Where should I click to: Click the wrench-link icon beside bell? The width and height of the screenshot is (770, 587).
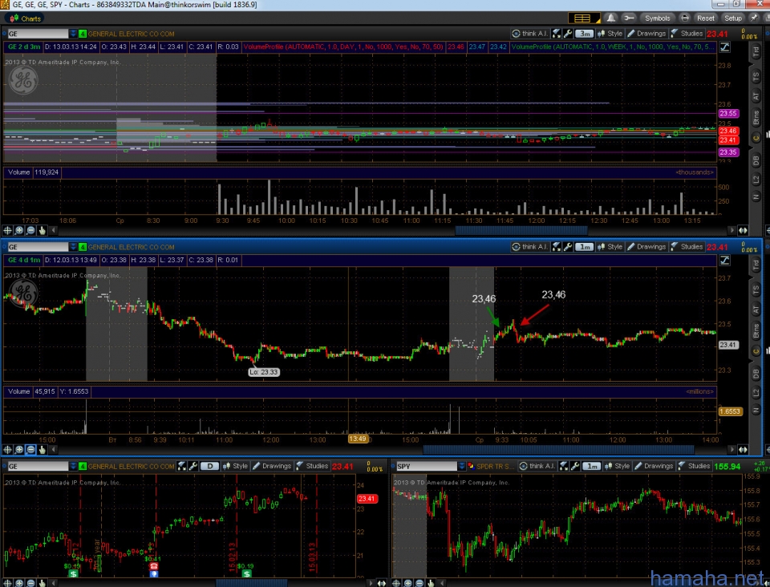[x=628, y=18]
